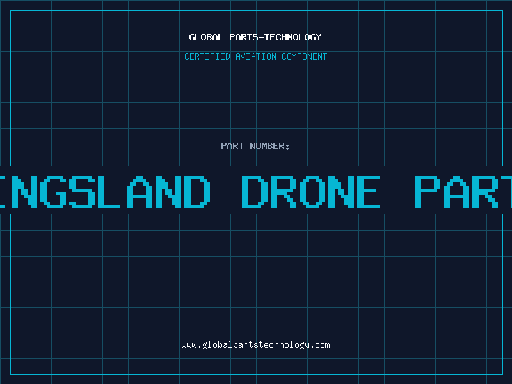Select the CERTIFIED AVIATION COMPONENT subtitle
The image size is (512, 384).
coord(255,56)
